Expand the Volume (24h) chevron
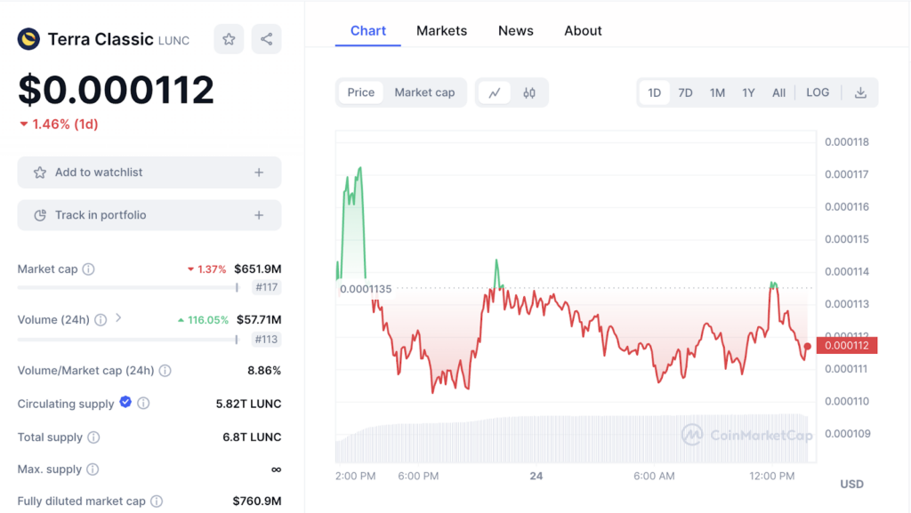Screen dimensions: 911x513 (x=118, y=318)
